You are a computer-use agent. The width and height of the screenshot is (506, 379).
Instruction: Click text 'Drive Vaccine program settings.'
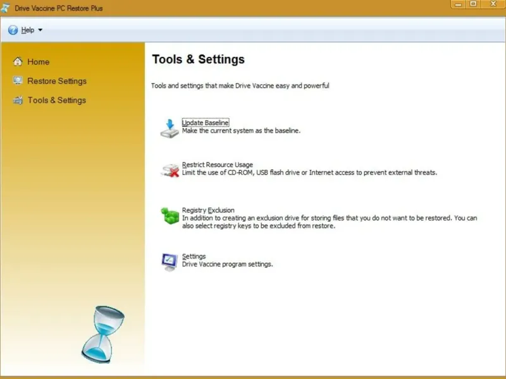[x=228, y=264]
